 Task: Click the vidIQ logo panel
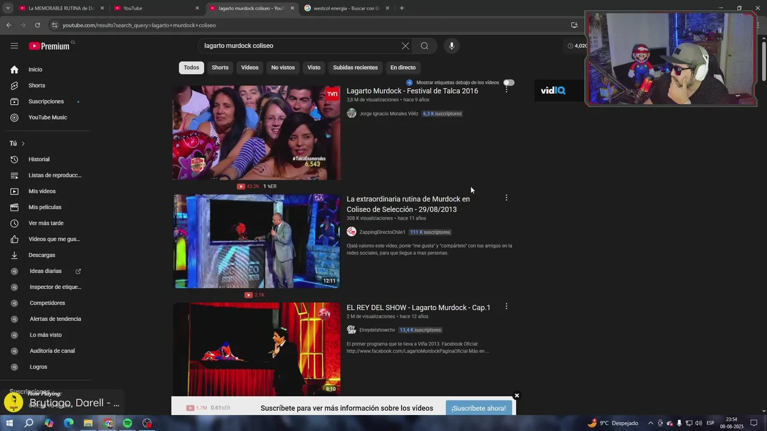(x=553, y=90)
